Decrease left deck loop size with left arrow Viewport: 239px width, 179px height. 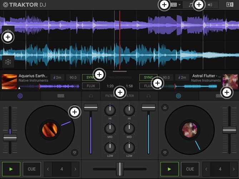click(x=48, y=169)
